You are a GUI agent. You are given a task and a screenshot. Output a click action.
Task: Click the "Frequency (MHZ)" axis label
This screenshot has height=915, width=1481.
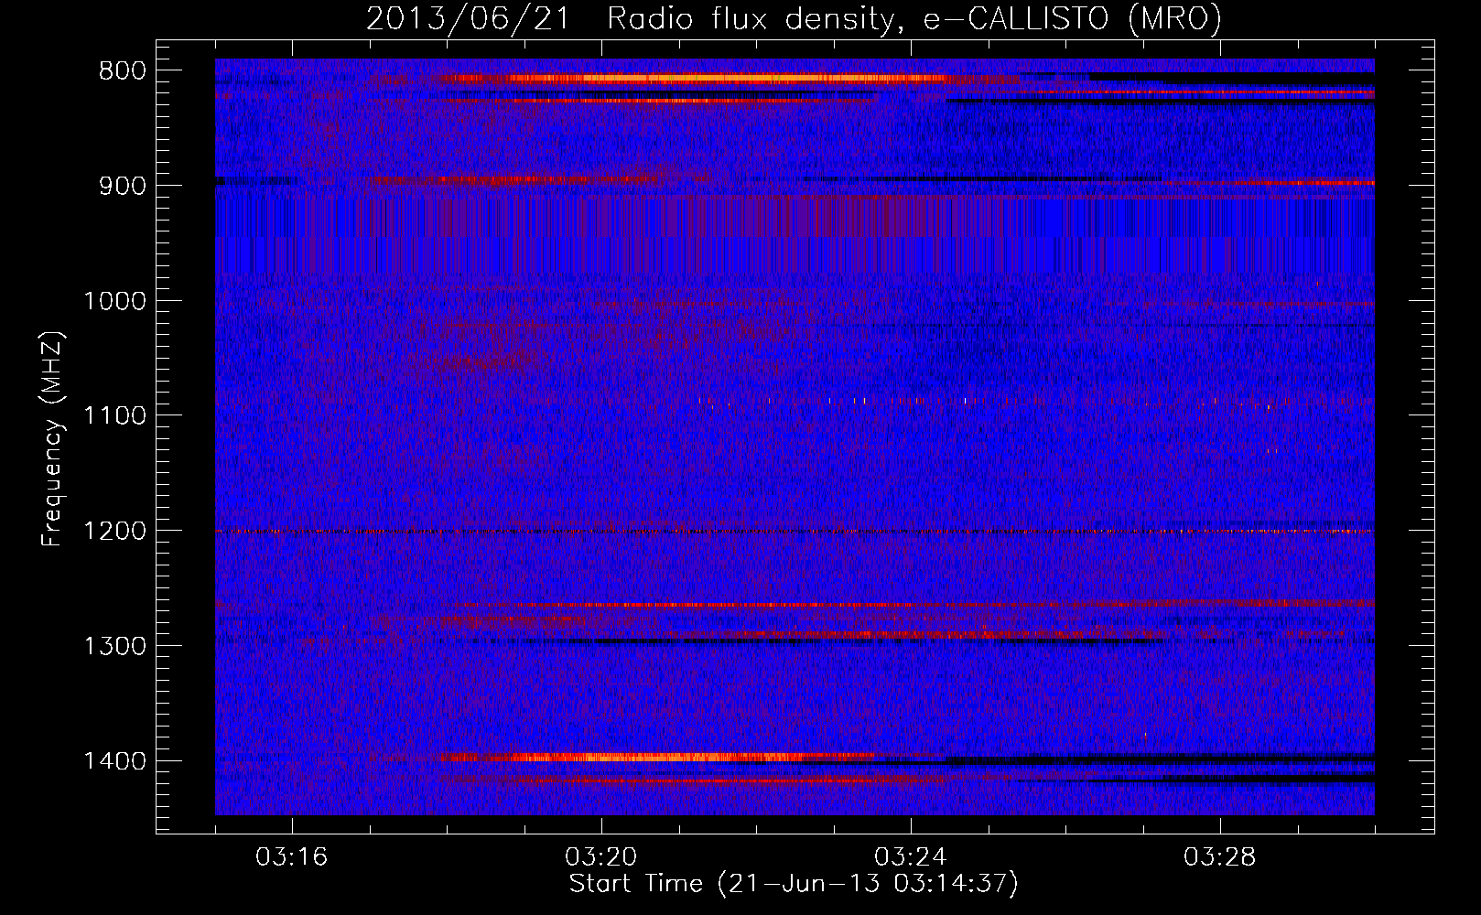52,439
